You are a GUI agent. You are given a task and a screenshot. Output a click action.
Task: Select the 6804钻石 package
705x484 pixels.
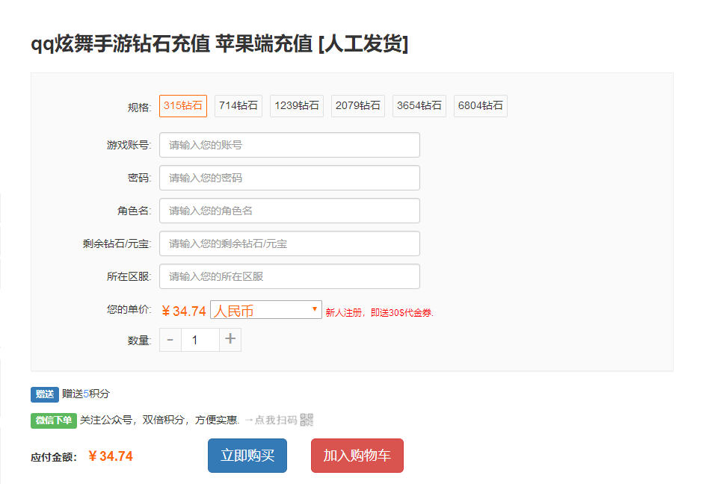480,106
